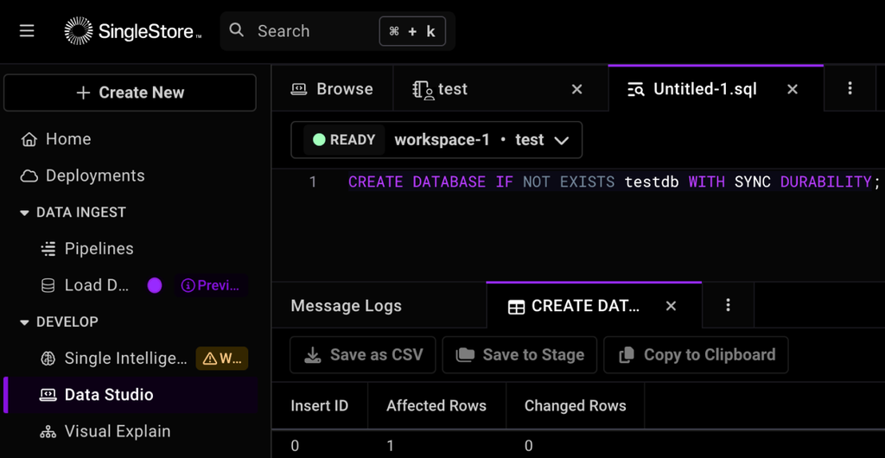Switch to Message Logs tab
885x458 pixels.
[x=346, y=306]
